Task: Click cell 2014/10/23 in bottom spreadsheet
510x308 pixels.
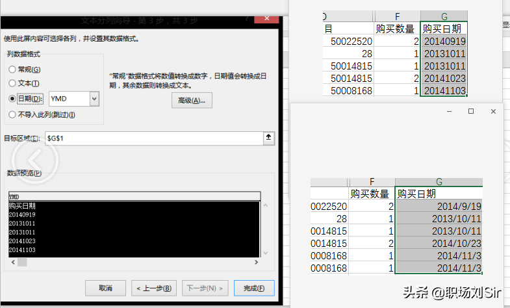Action: [x=439, y=243]
